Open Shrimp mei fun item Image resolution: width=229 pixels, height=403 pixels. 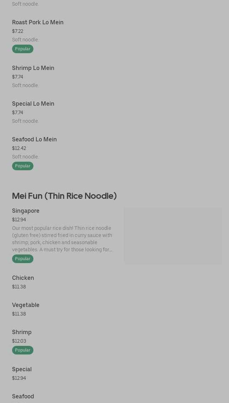click(x=22, y=332)
